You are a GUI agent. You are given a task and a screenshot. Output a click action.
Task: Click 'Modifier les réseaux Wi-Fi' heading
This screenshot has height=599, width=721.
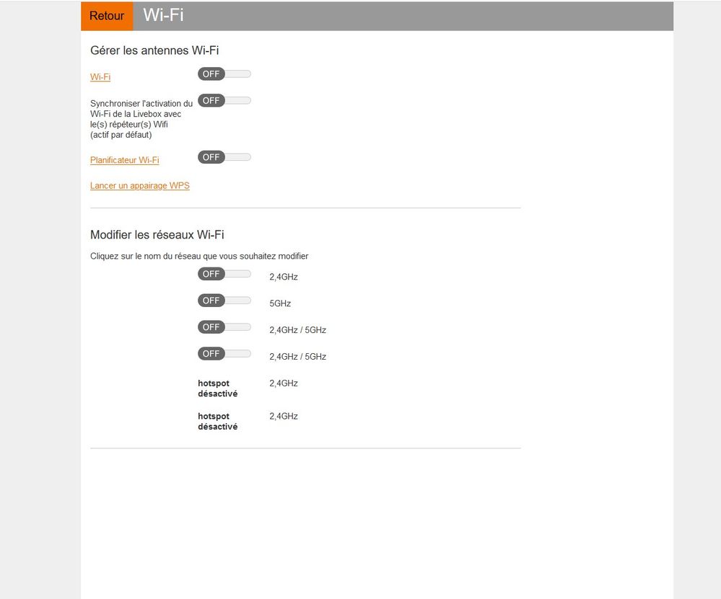(x=157, y=235)
